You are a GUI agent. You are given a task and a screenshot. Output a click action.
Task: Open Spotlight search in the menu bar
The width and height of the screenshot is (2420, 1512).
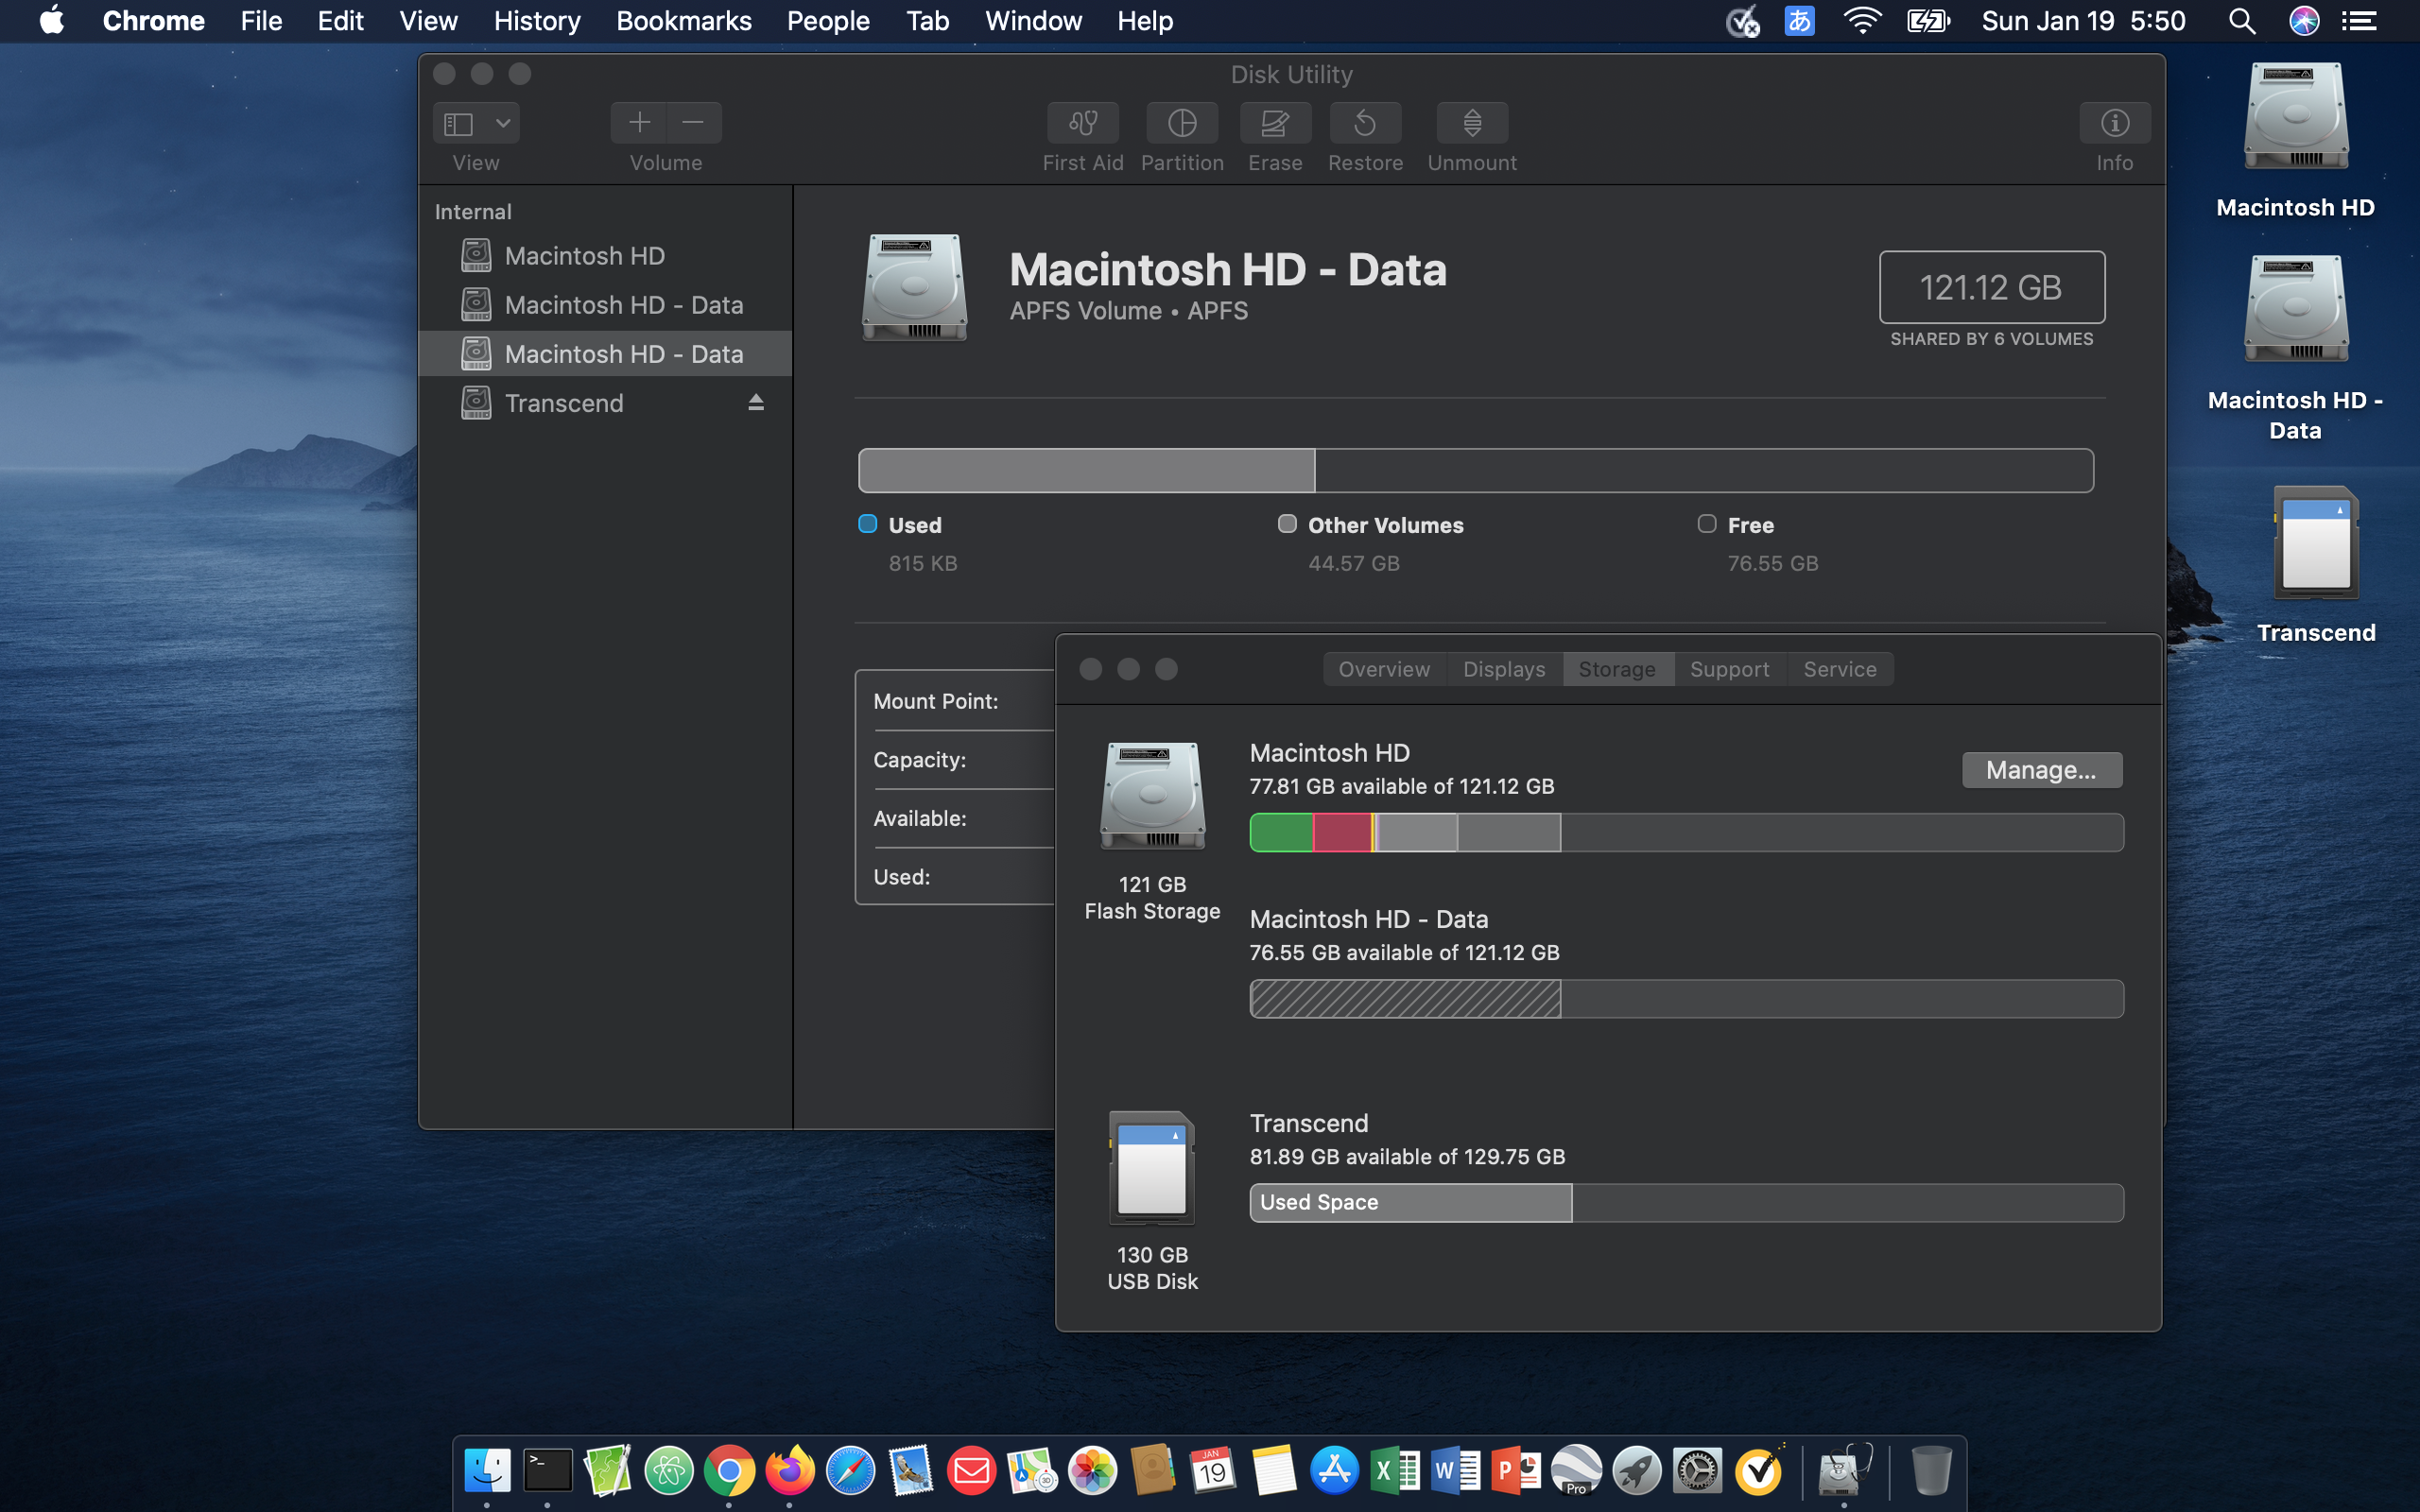pos(2241,21)
